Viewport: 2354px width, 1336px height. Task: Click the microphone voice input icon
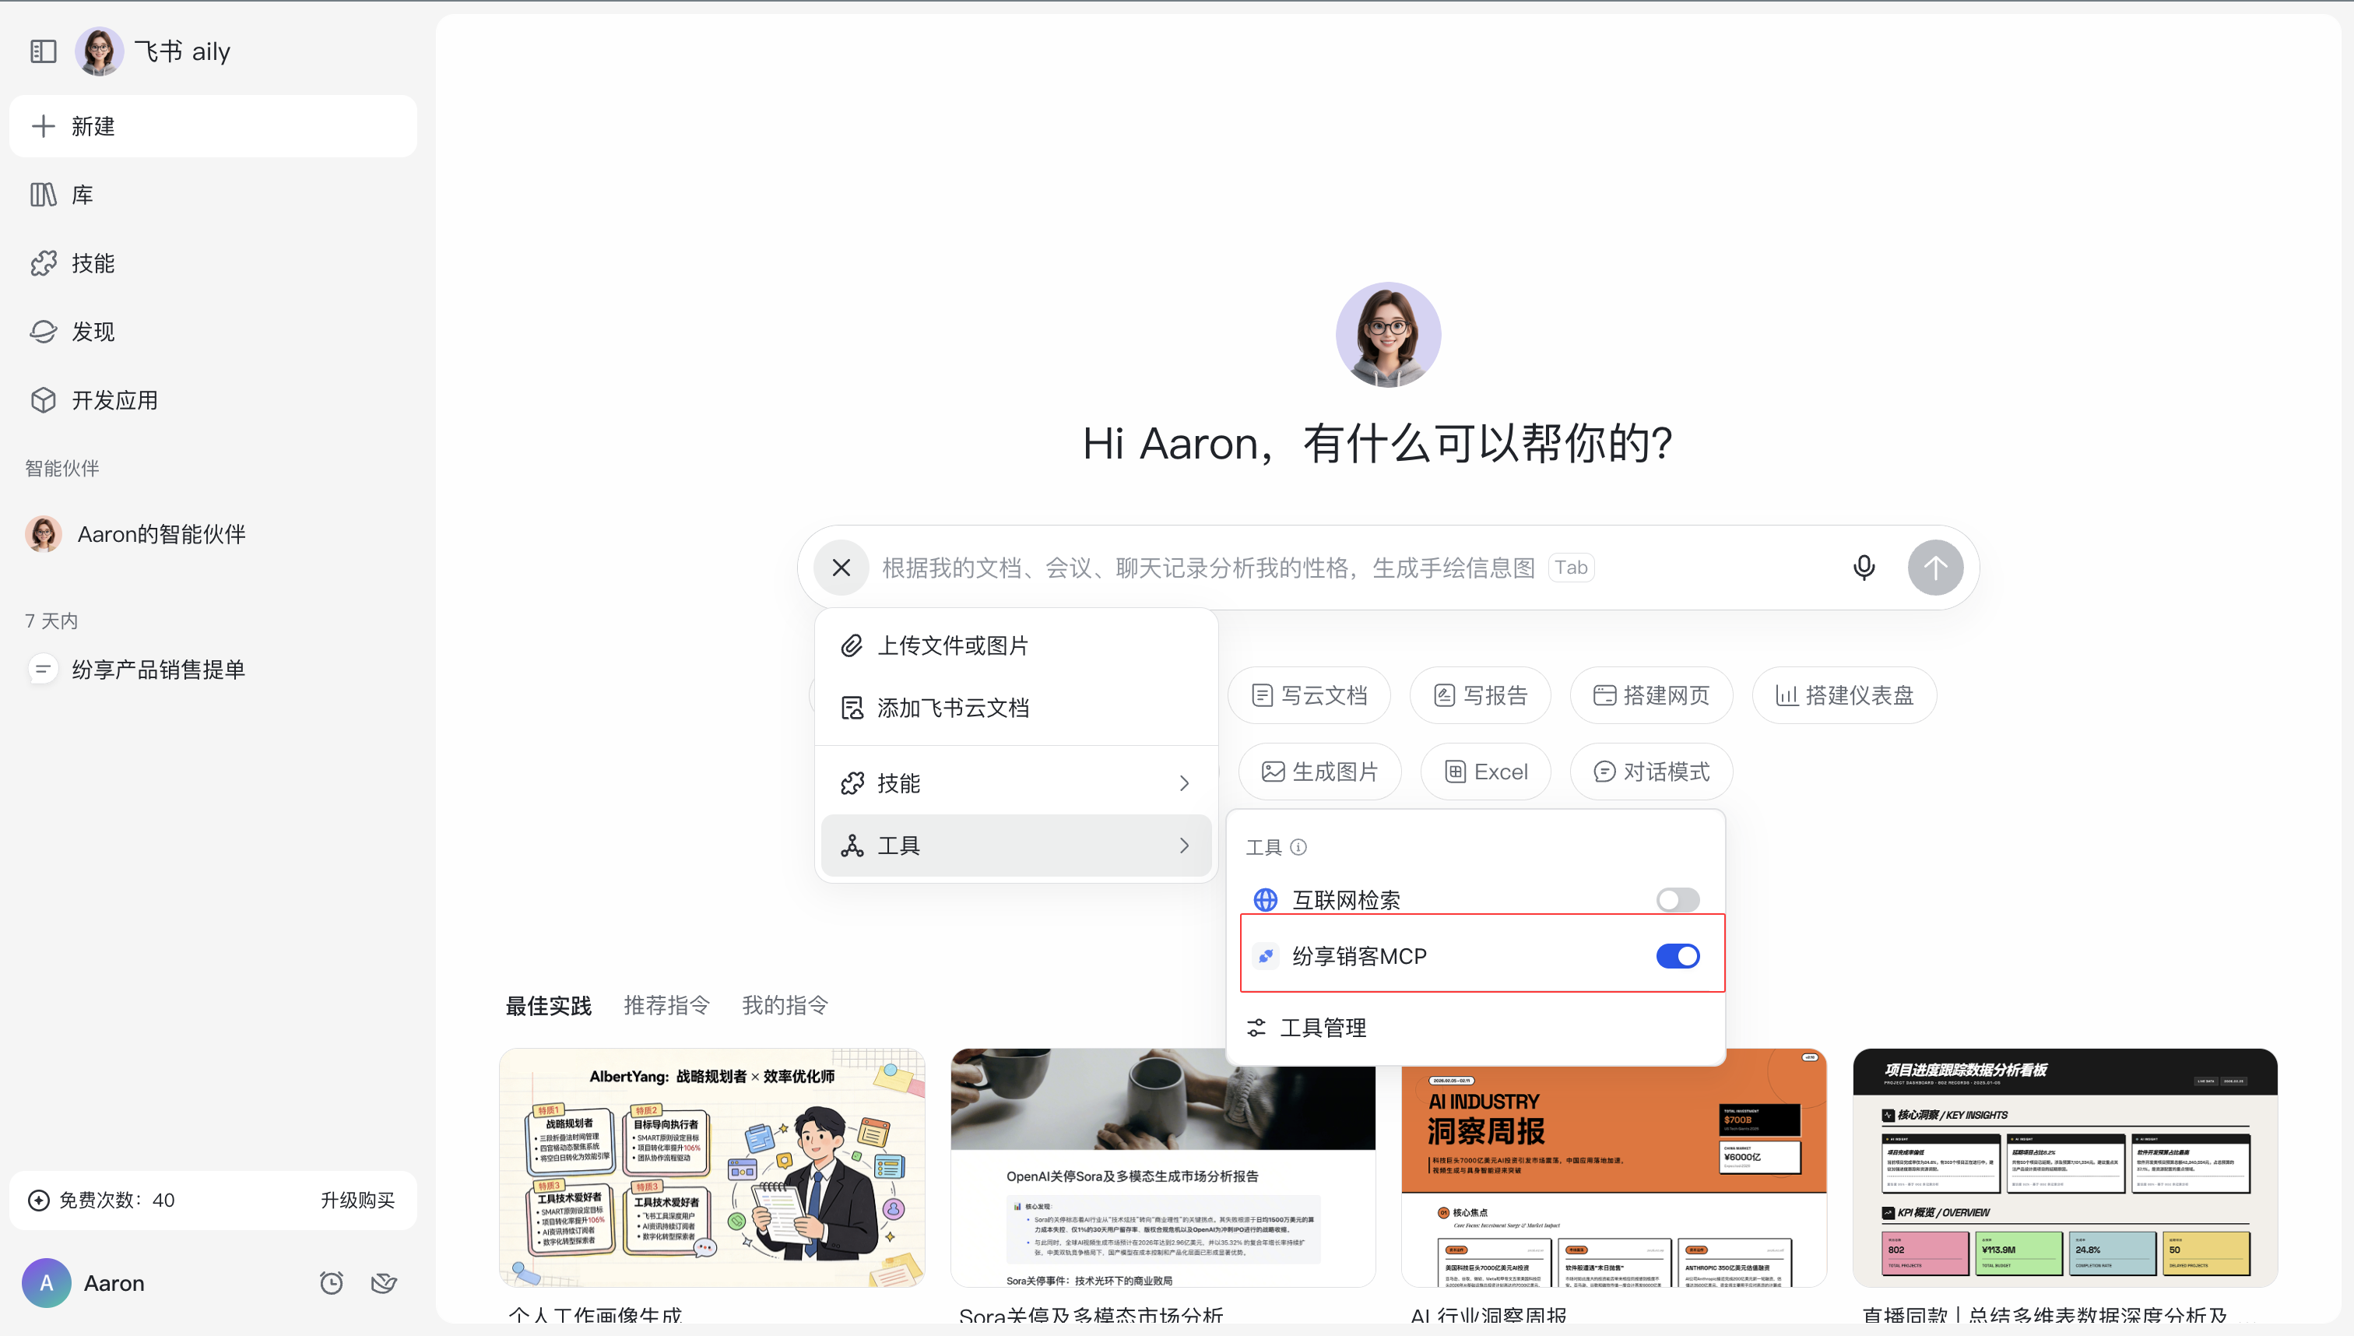click(x=1864, y=567)
